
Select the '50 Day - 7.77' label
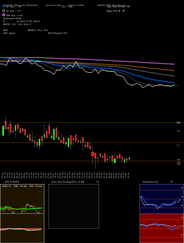pyautogui.click(x=14, y=11)
